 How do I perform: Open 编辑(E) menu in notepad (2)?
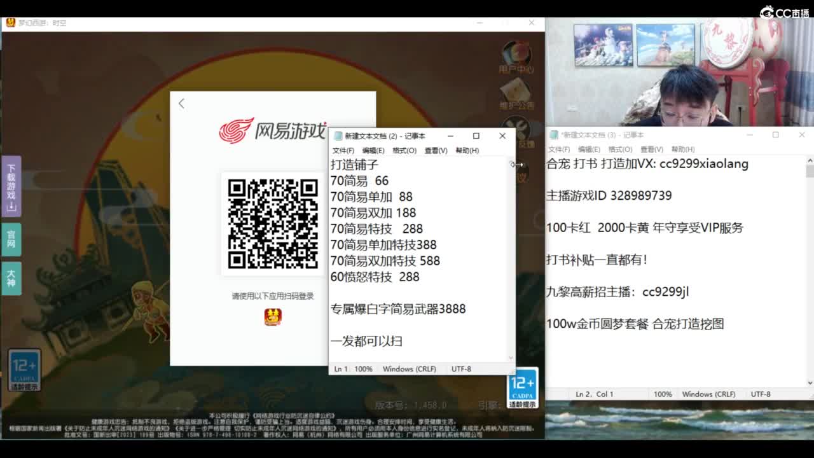[373, 151]
